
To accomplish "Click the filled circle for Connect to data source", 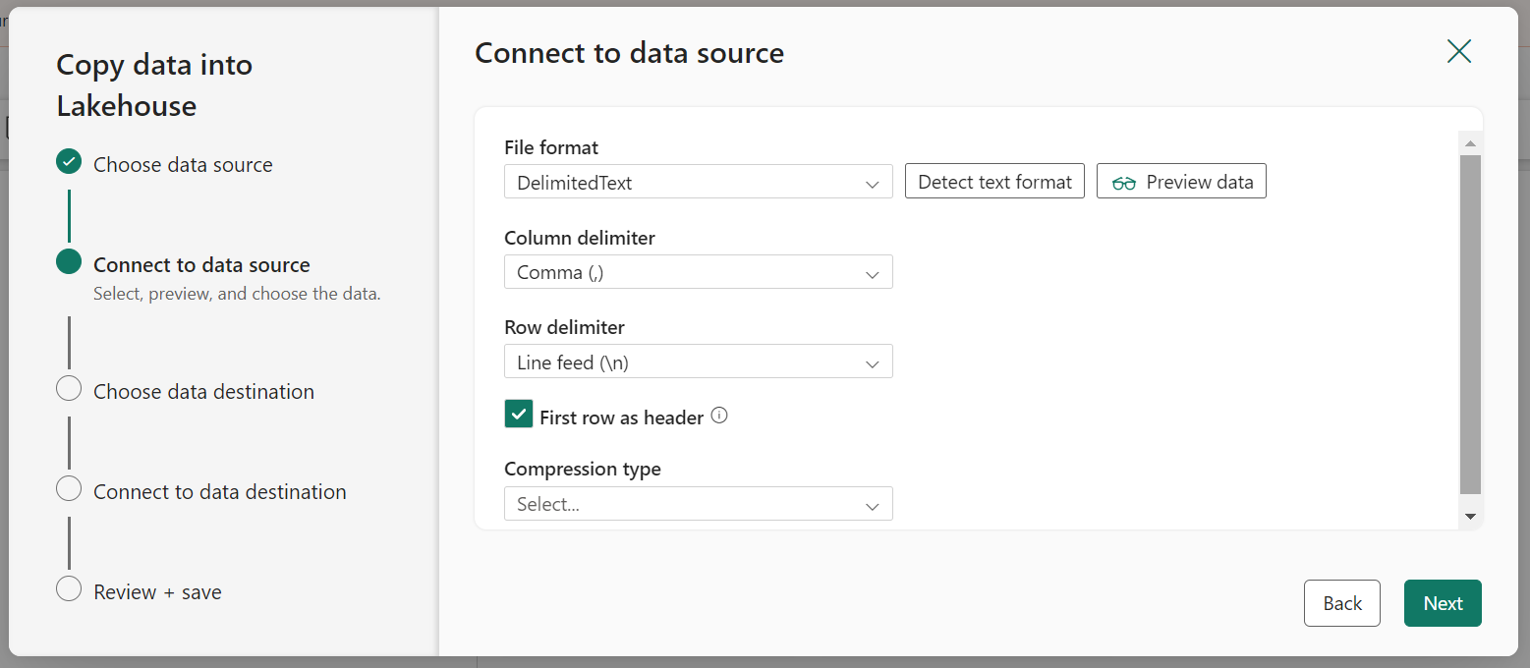I will tap(69, 263).
